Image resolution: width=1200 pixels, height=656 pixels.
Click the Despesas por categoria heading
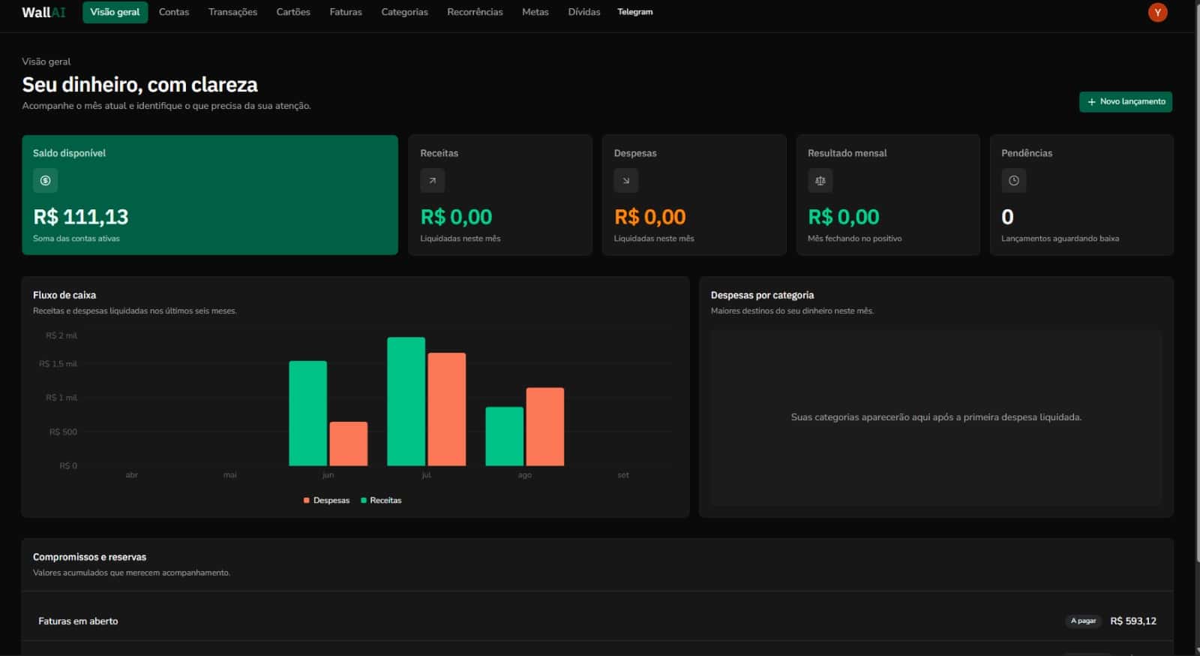pyautogui.click(x=762, y=295)
